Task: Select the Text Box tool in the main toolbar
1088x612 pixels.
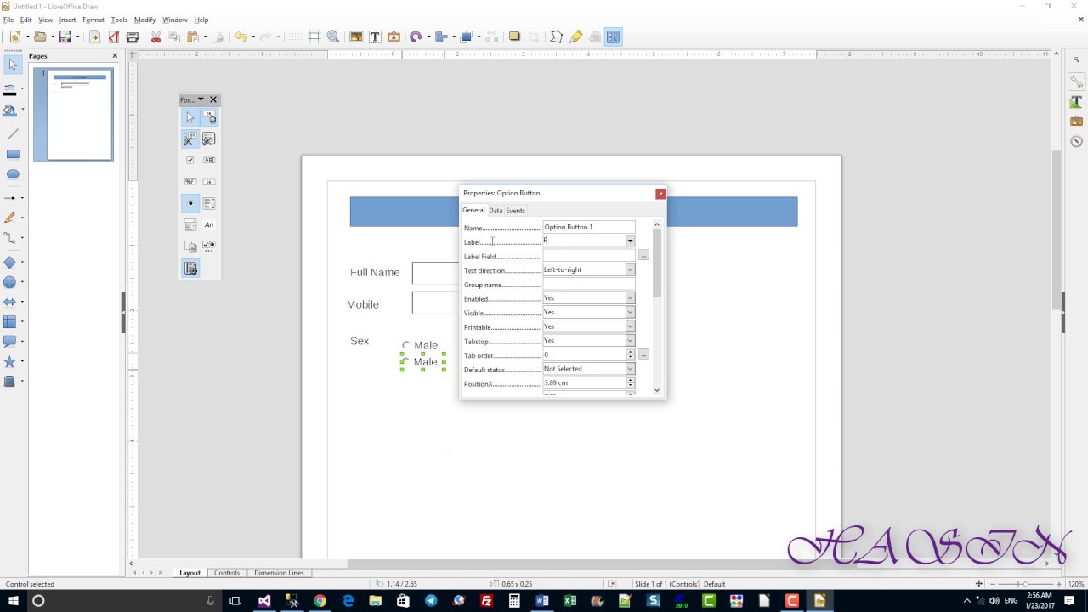Action: 375,37
